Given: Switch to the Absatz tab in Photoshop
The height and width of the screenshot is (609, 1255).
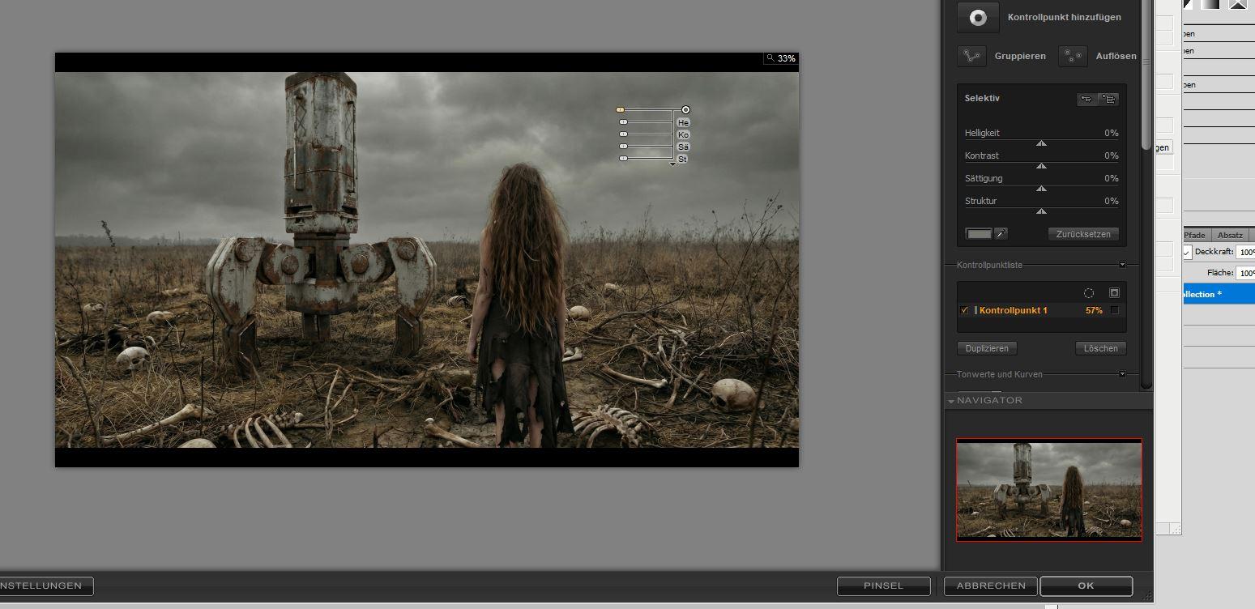Looking at the screenshot, I should [1230, 235].
